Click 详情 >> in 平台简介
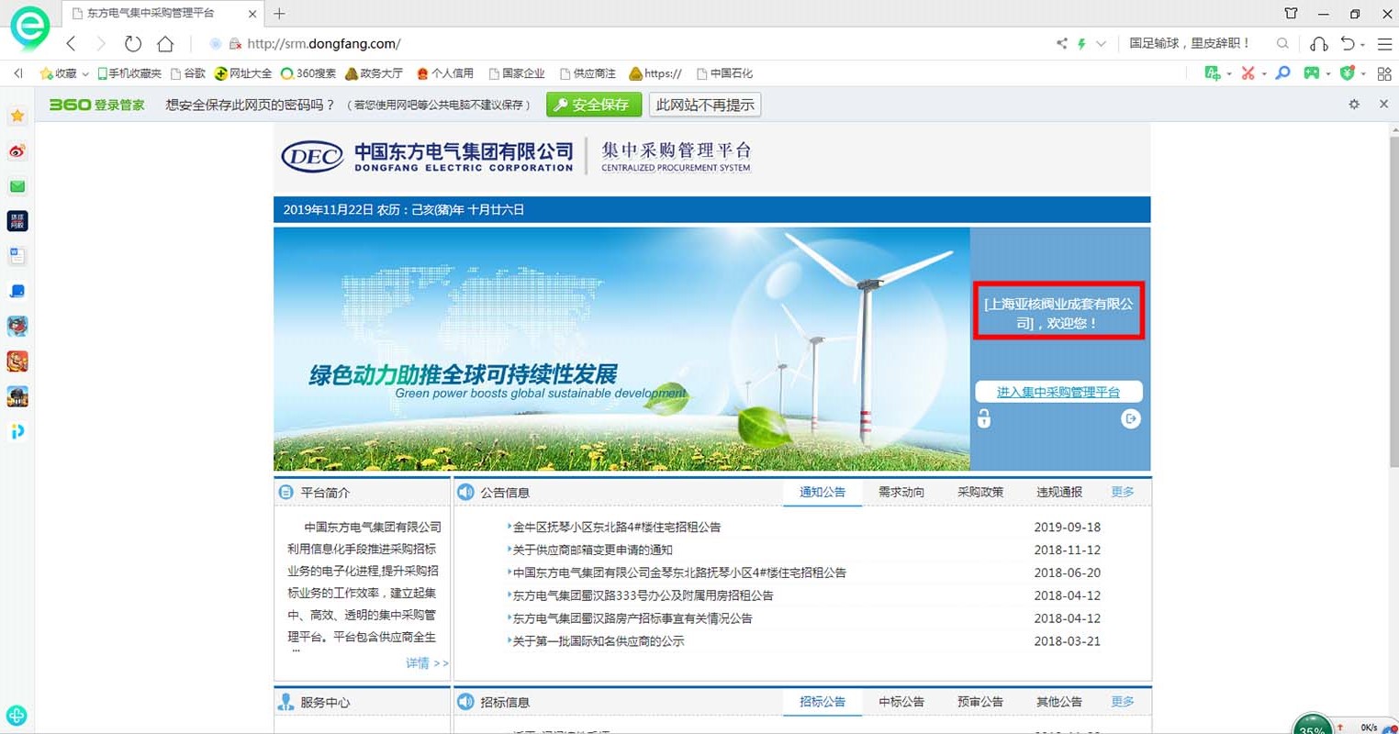The height and width of the screenshot is (734, 1399). [427, 662]
